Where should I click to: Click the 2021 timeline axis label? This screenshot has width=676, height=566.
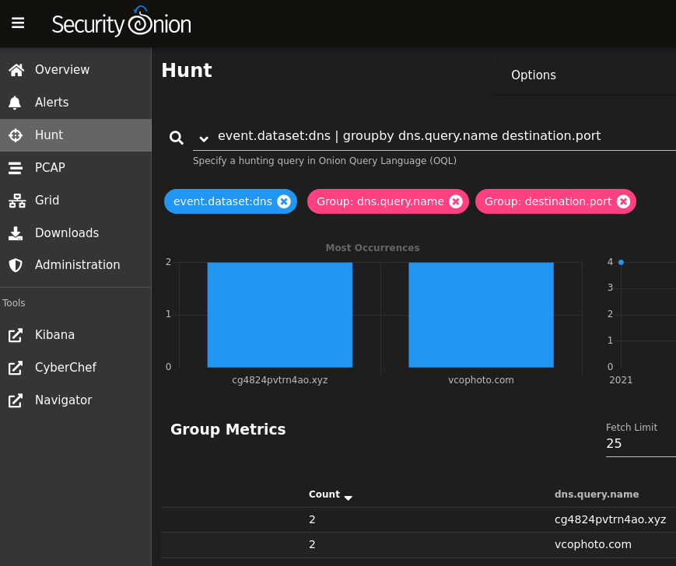click(621, 380)
